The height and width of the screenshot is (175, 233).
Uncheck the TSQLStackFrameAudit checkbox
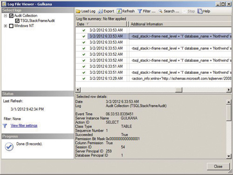point(17,21)
